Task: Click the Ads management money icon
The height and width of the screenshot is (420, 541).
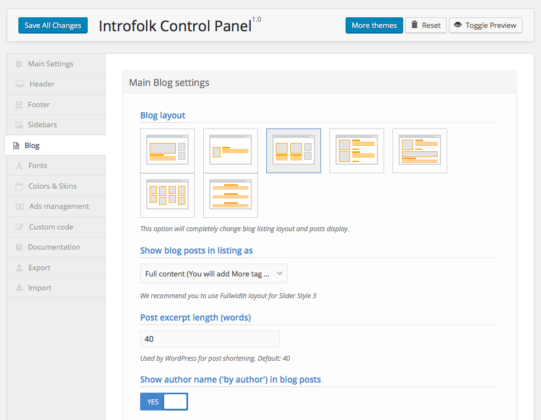Action: [20, 207]
